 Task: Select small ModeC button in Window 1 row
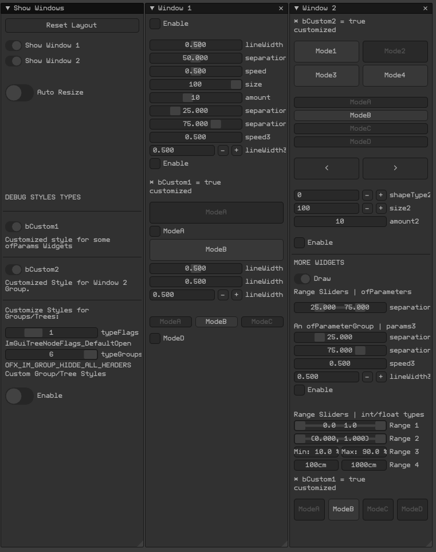point(262,322)
